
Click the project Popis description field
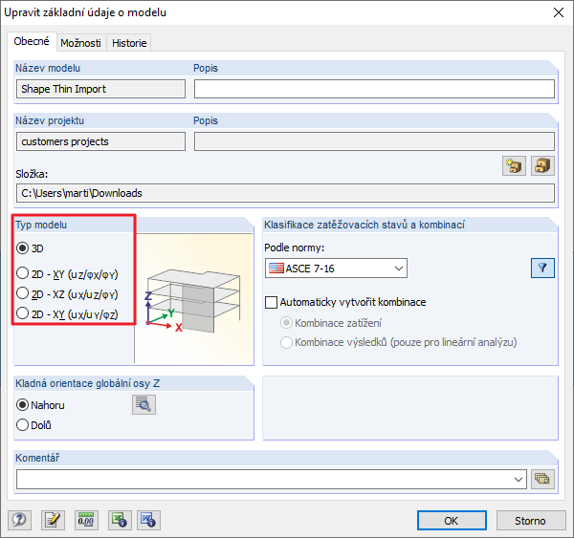click(374, 141)
